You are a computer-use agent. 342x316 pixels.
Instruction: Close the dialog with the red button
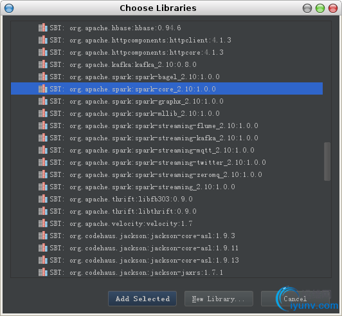click(333, 8)
